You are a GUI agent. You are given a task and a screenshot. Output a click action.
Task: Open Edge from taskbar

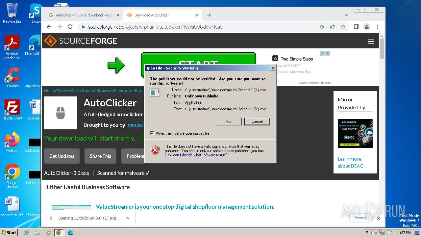click(x=70, y=233)
